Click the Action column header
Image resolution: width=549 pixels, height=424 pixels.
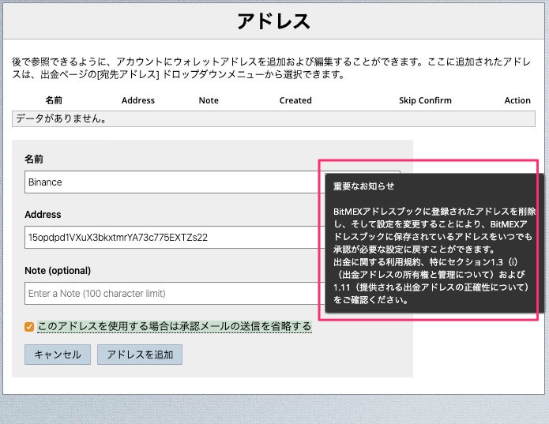(x=517, y=100)
